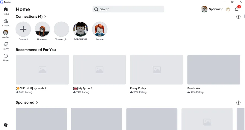Open the fourth Sponsored game tile
This screenshot has height=130, width=245.
[x=207, y=119]
